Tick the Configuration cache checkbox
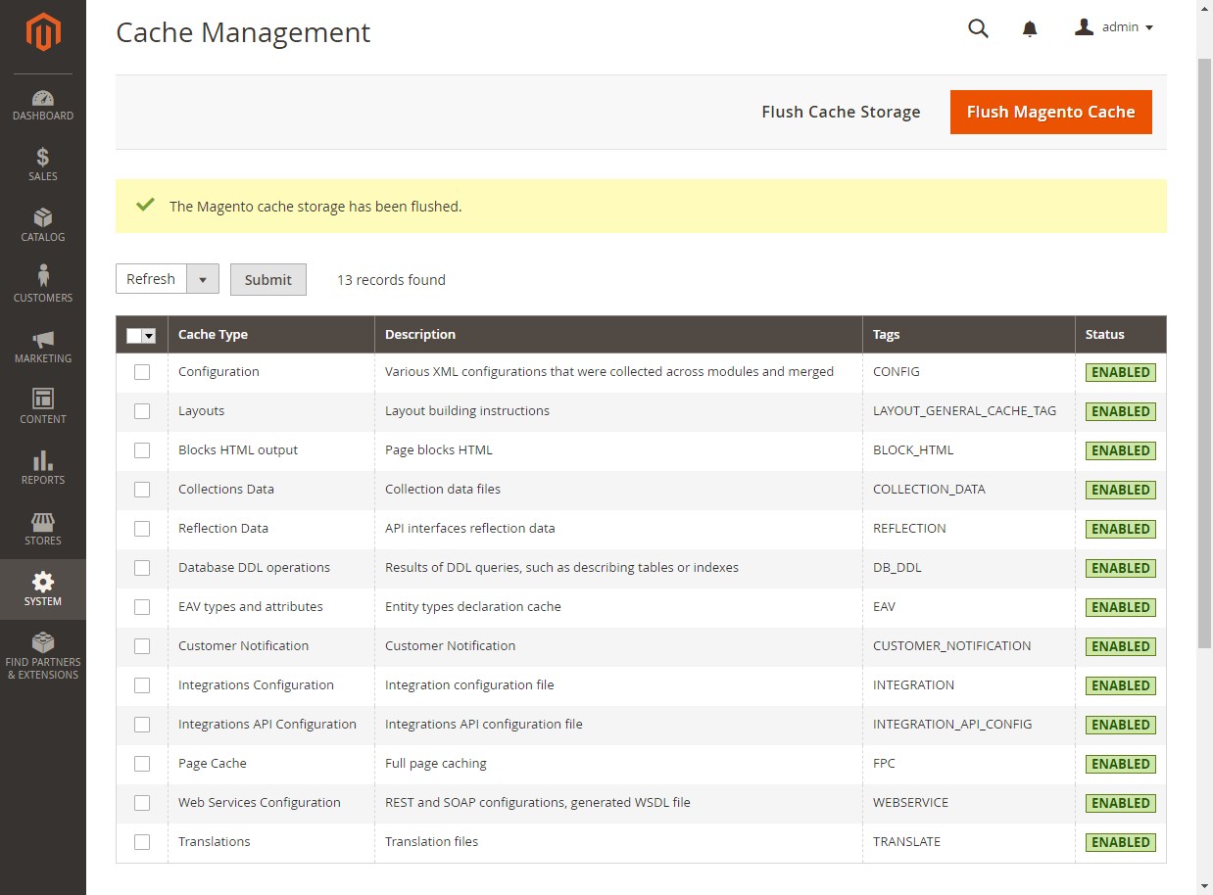This screenshot has height=895, width=1213. 142,372
